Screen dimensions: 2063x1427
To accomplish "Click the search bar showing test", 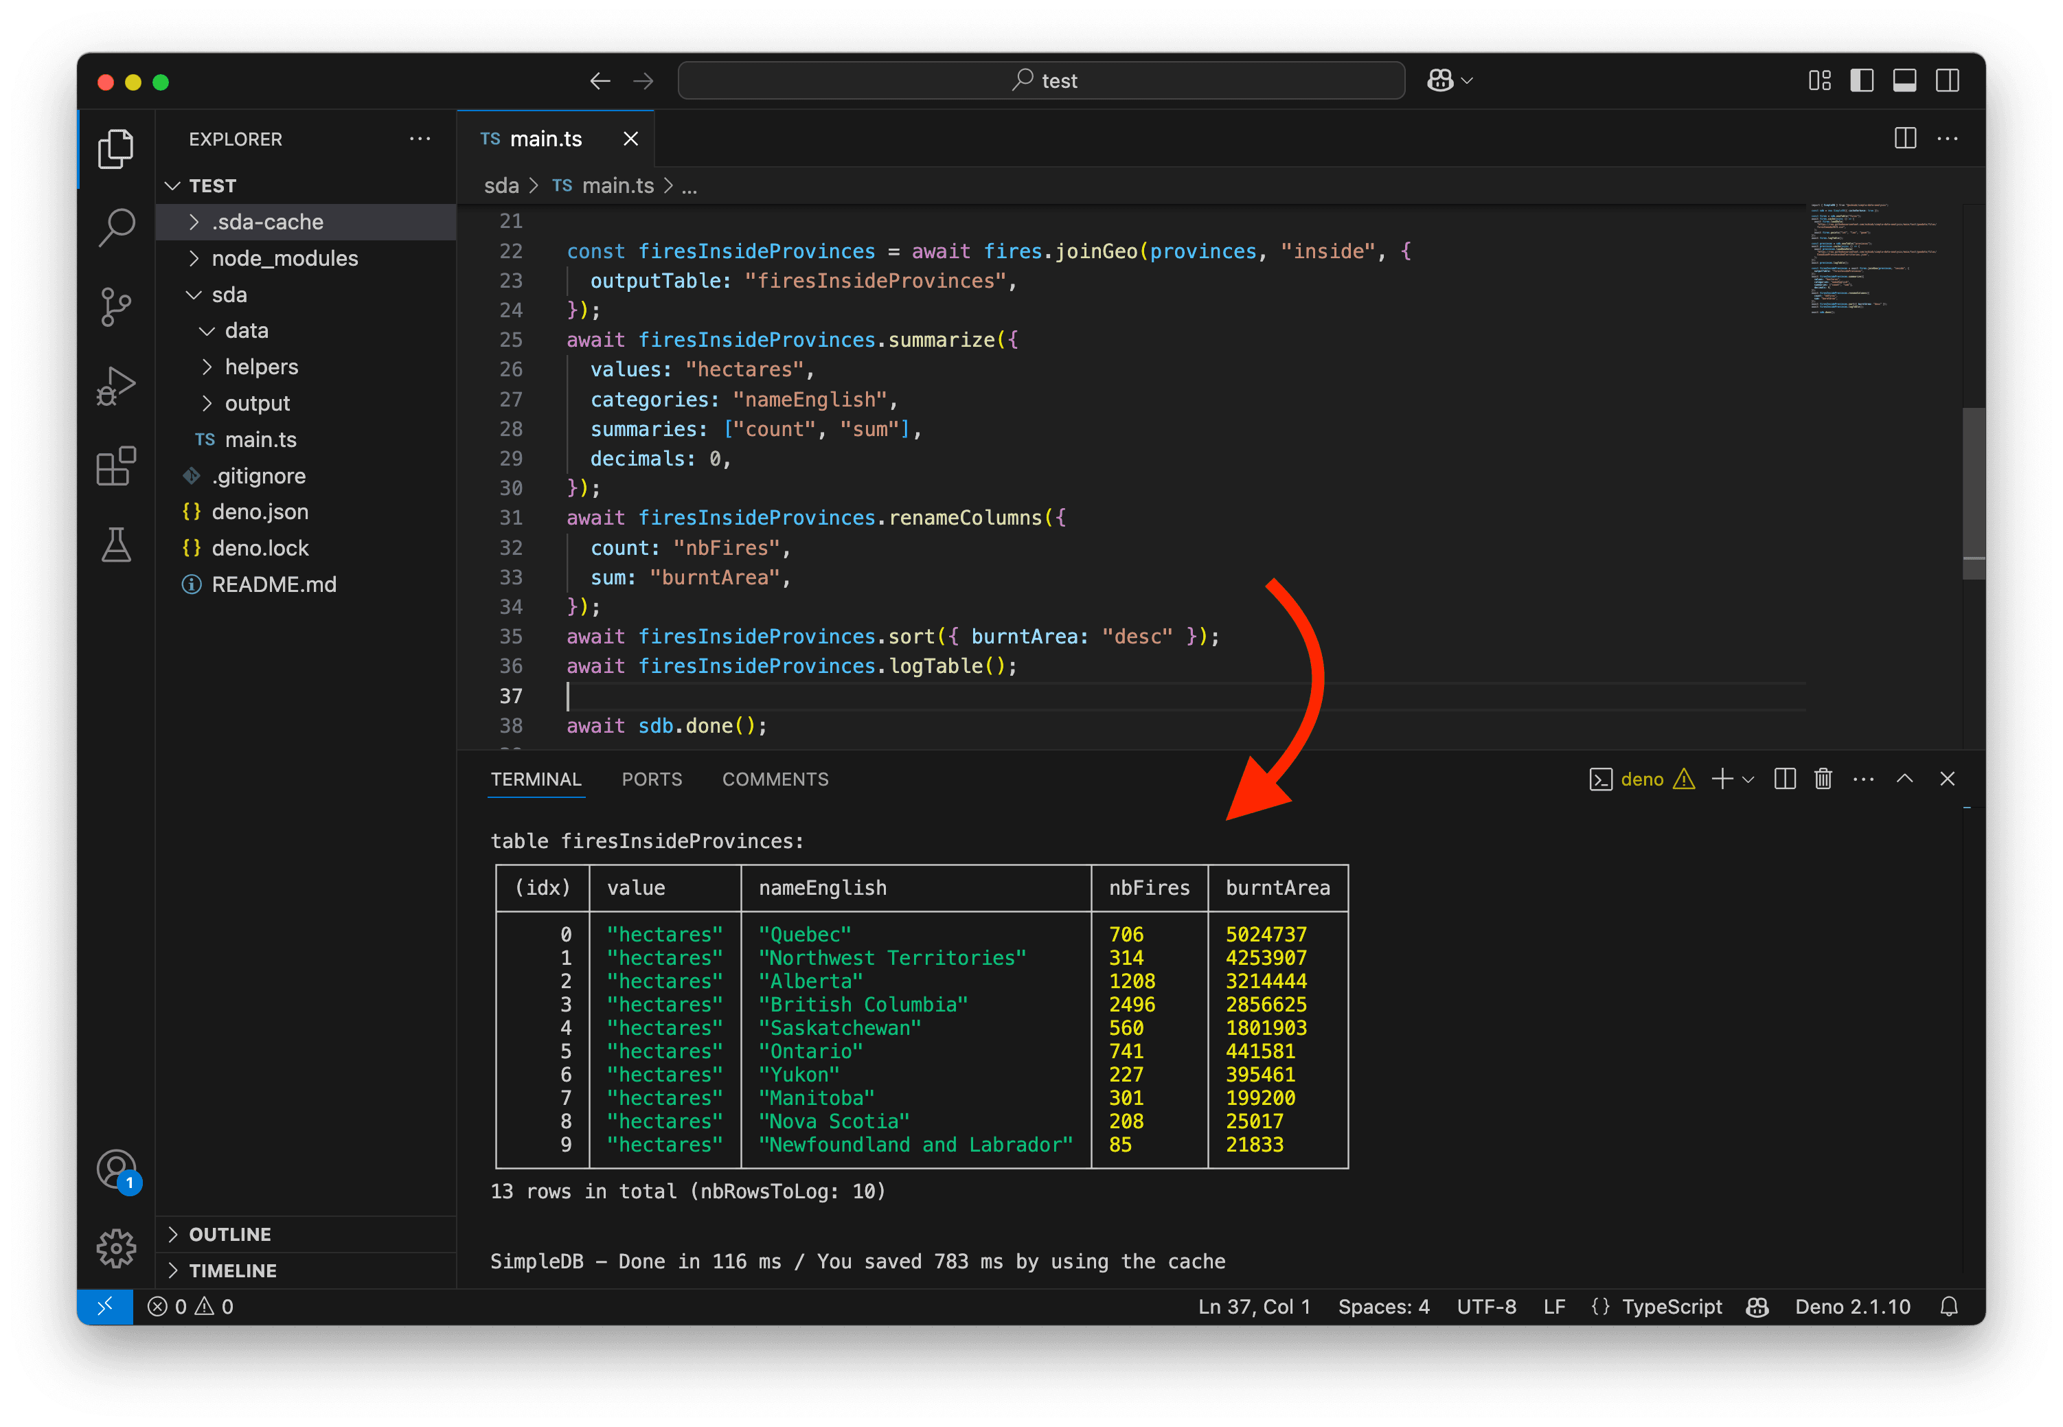I will [1041, 80].
